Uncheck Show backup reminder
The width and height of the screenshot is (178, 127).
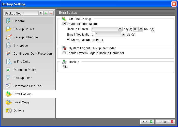coord(68,40)
